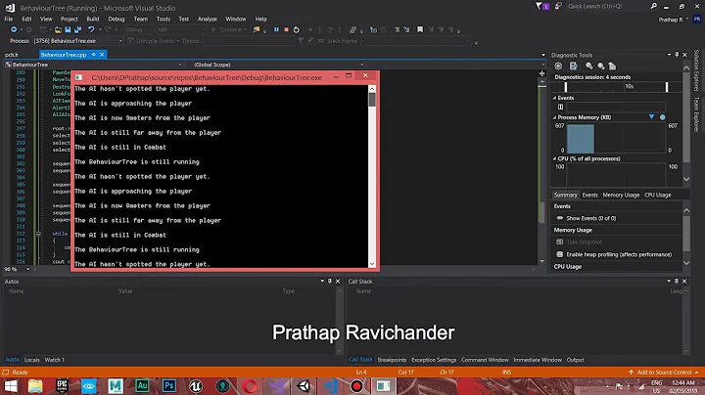Stop debugging with the red square button
Screen dimensions: 705x395
[x=286, y=29]
